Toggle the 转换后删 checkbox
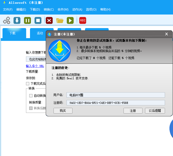Viewport: 173px width, 156px height. tap(31, 108)
